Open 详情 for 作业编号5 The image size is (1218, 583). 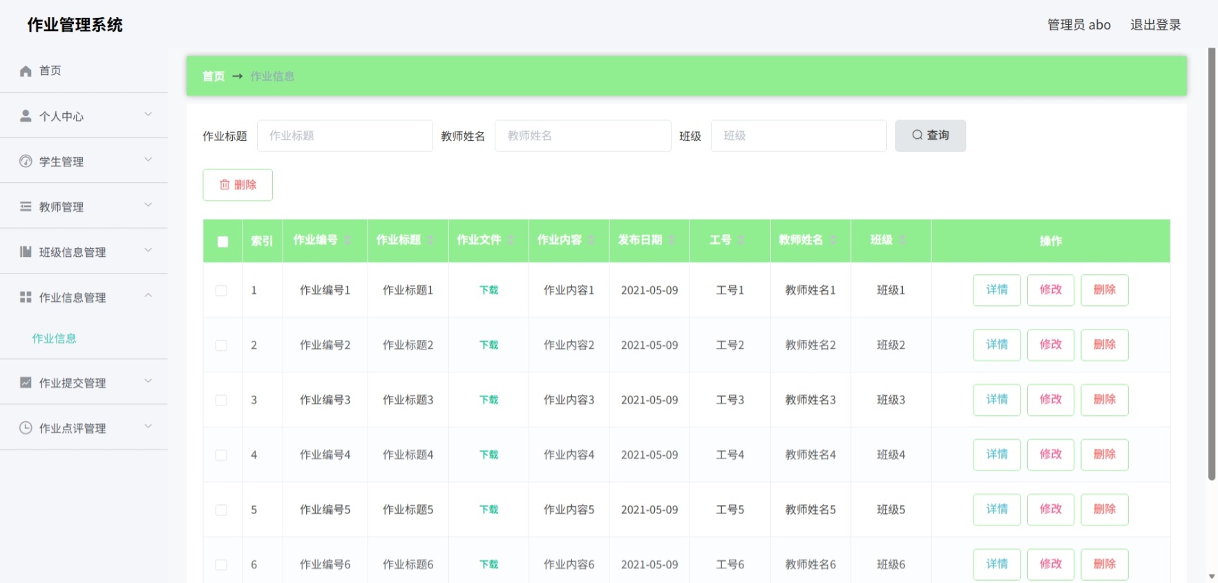point(997,509)
